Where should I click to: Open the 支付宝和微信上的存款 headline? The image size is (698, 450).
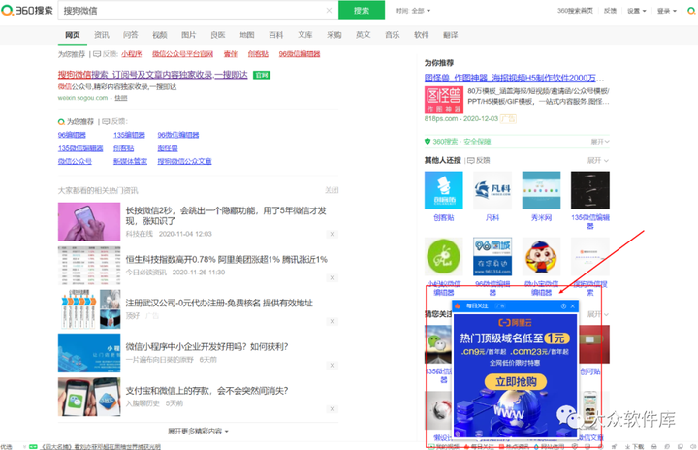coord(206,391)
